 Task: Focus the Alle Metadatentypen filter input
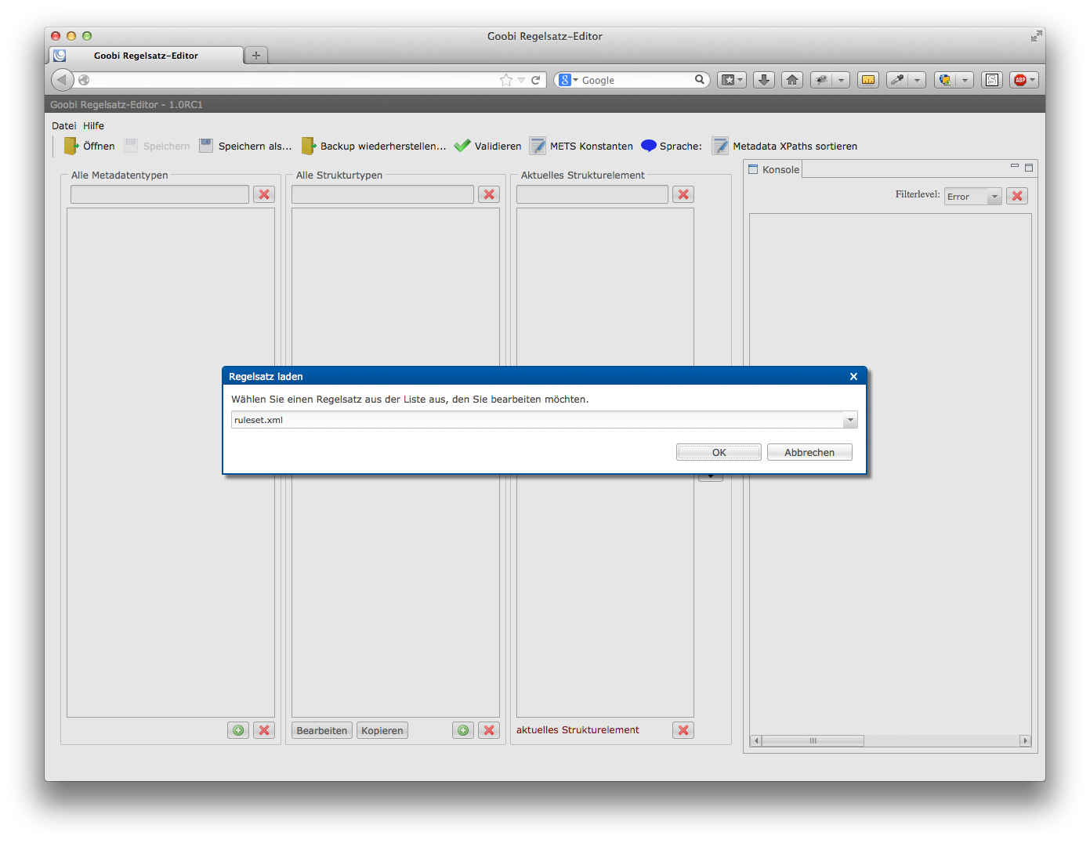(x=160, y=194)
